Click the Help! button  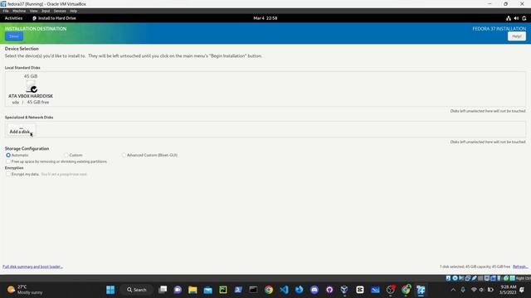tap(516, 36)
